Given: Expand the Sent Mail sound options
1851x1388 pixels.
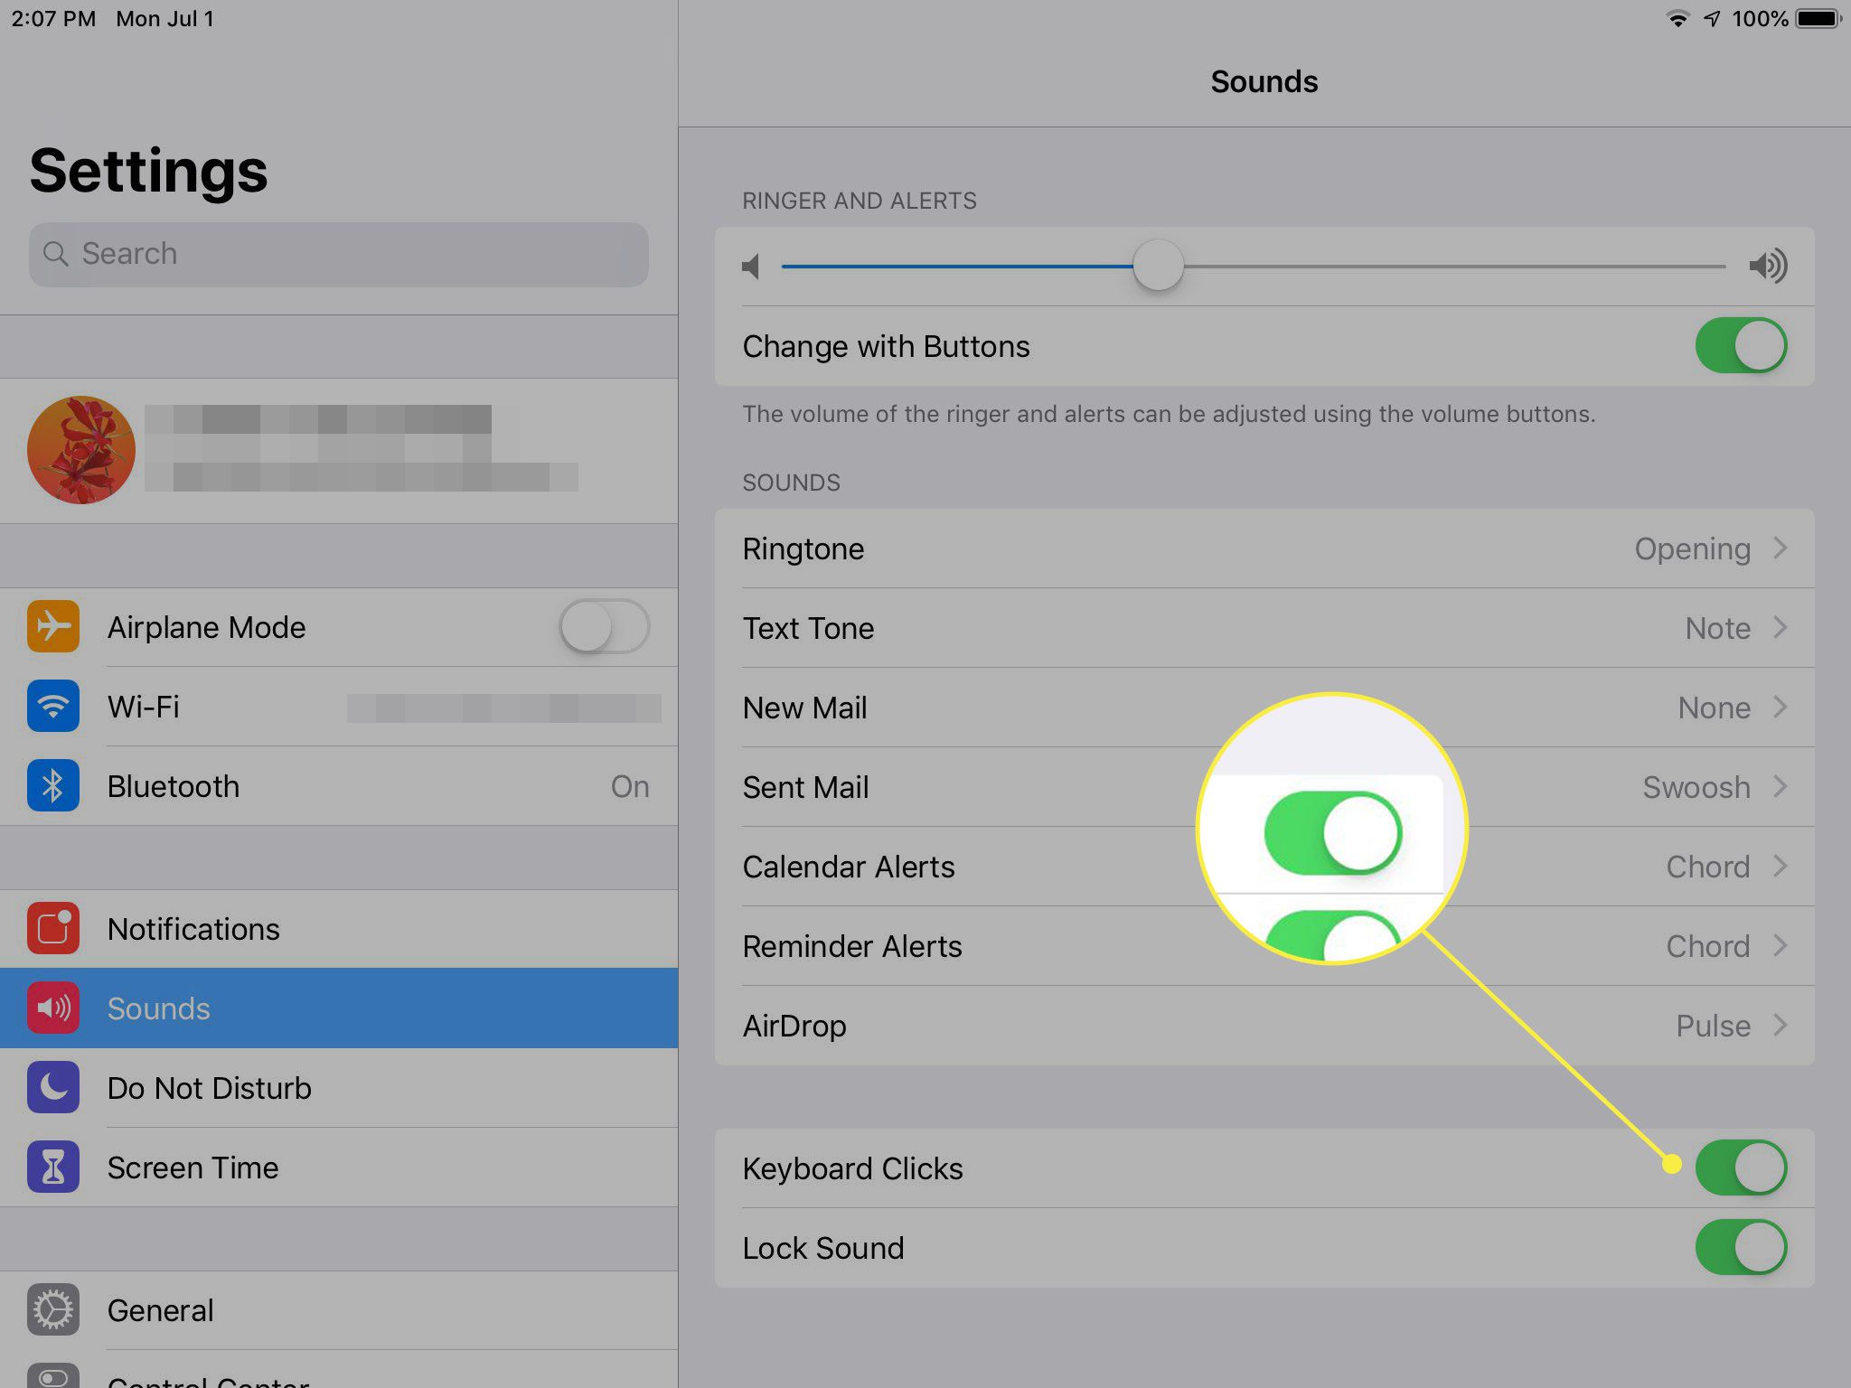Looking at the screenshot, I should tap(1782, 787).
